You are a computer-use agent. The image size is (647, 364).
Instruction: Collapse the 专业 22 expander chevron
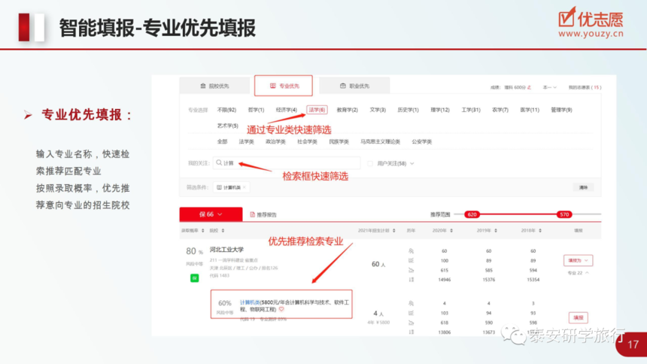(x=587, y=273)
